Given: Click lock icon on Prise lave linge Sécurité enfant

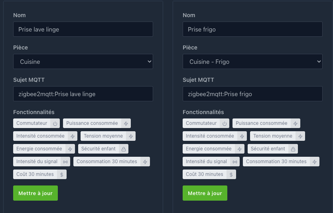Looking at the screenshot, I should pyautogui.click(x=124, y=149).
